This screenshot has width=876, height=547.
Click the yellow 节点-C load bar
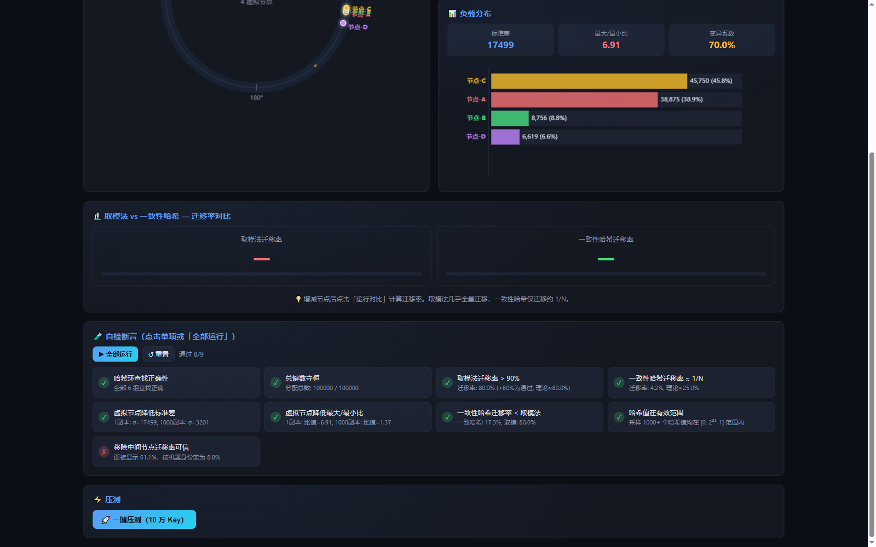pos(589,81)
